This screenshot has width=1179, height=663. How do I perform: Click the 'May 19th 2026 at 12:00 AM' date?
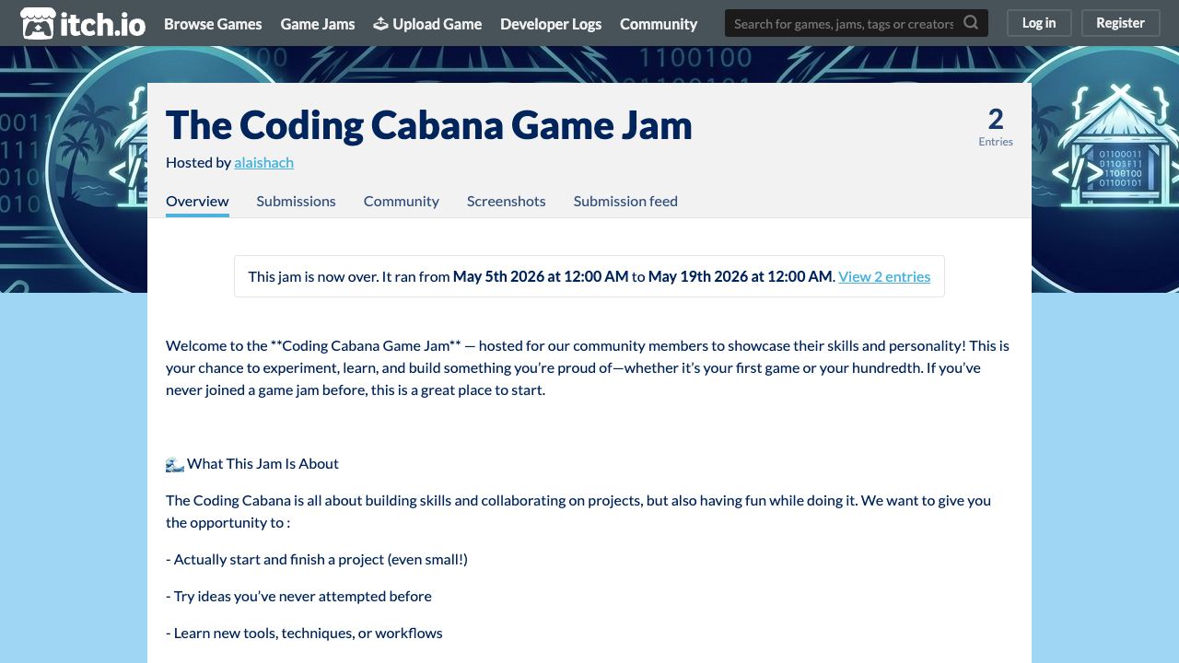point(741,276)
